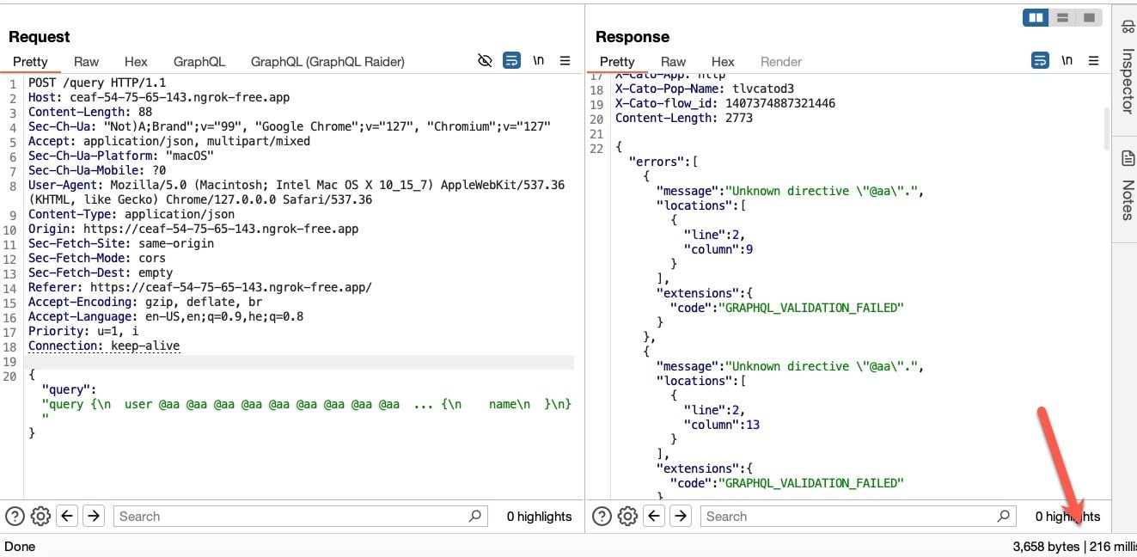Click the Response panel vertical scrollbar
This screenshot has height=557, width=1137.
pos(1106,127)
